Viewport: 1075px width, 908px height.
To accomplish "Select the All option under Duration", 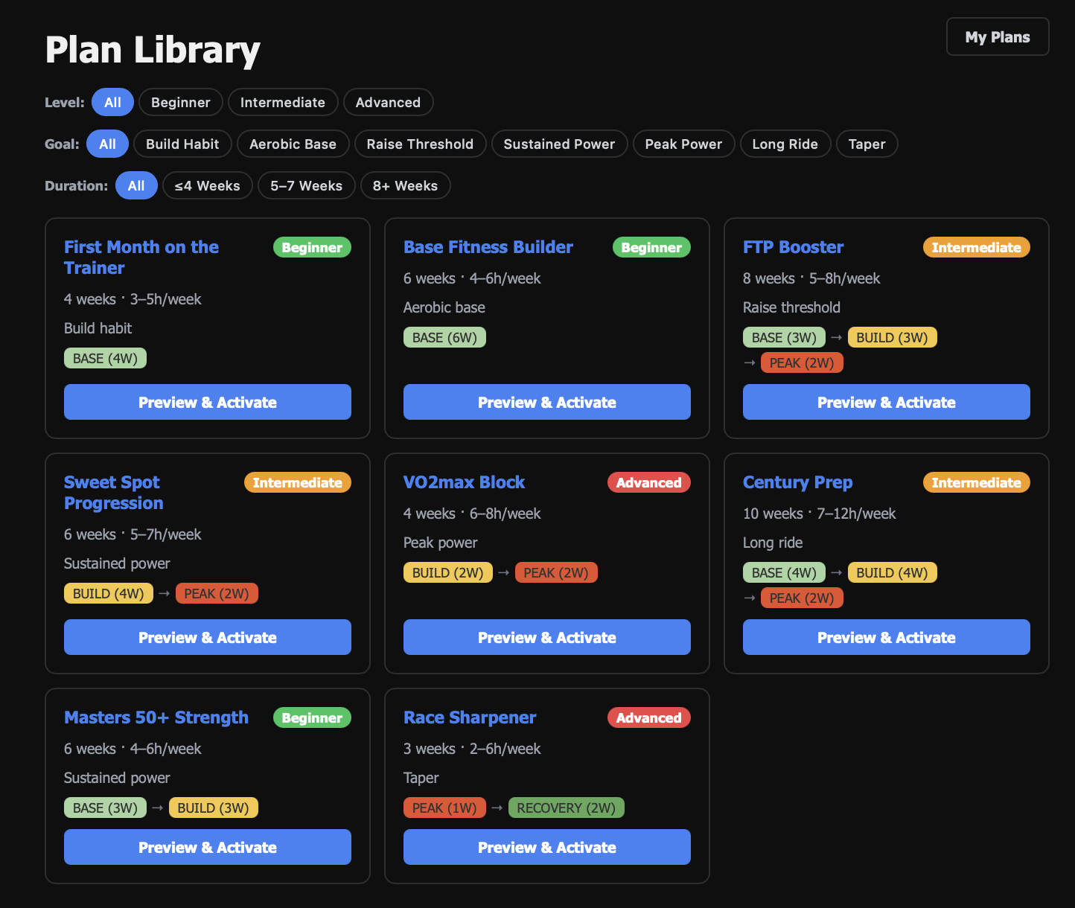I will click(x=136, y=185).
